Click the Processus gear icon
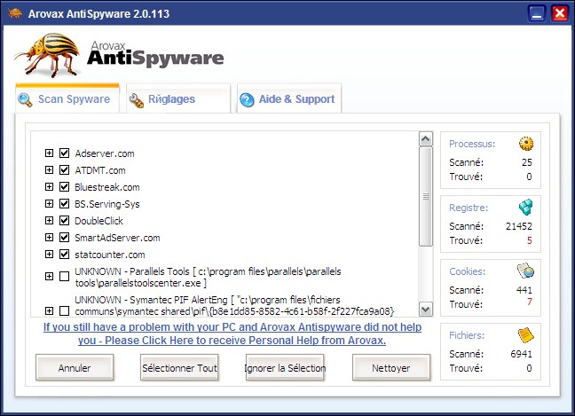 (x=526, y=144)
